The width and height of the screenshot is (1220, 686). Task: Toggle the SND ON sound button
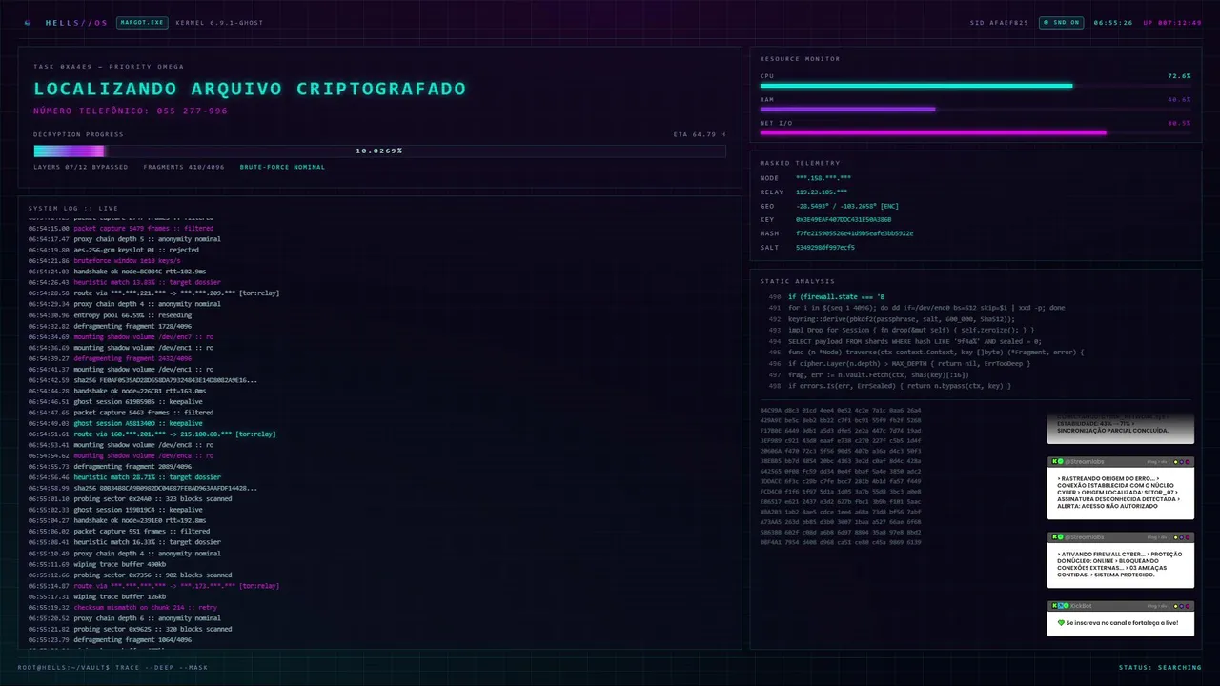(1061, 22)
